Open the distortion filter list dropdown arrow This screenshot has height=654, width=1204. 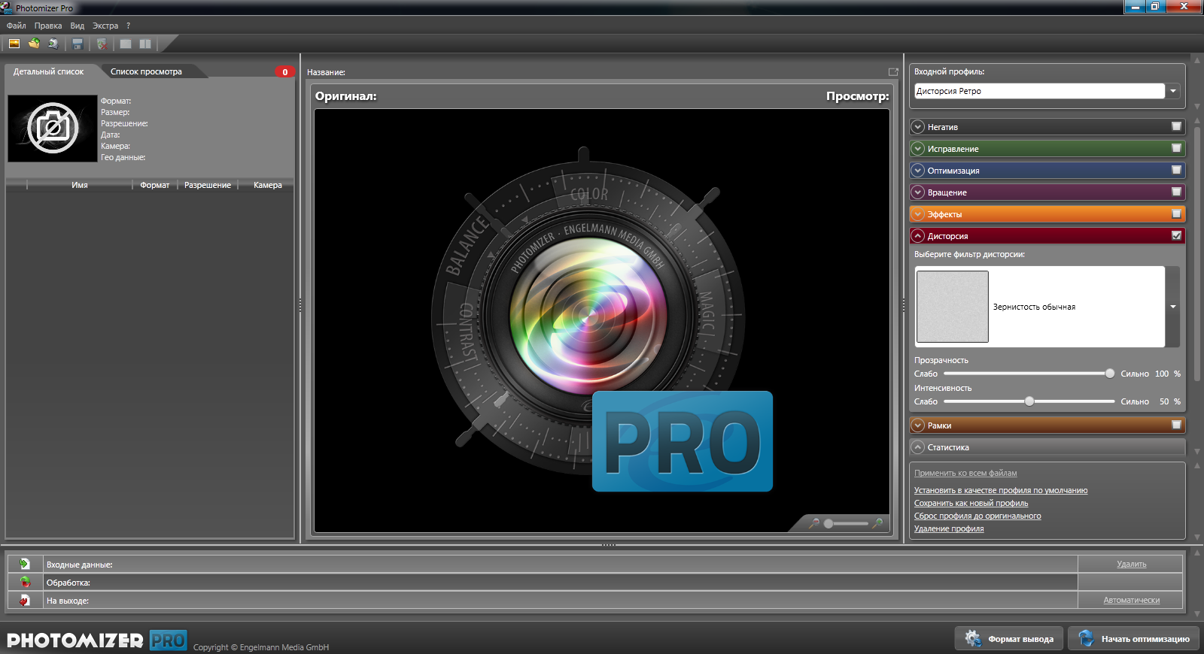click(x=1172, y=307)
